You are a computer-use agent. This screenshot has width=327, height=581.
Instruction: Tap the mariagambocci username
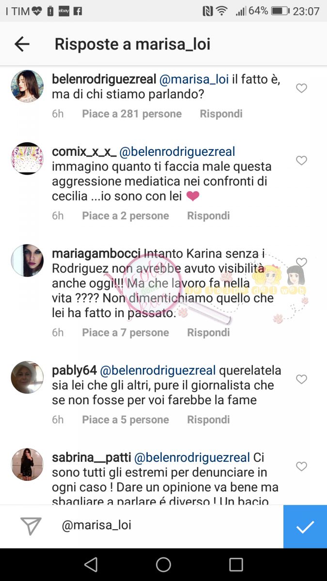tap(96, 254)
